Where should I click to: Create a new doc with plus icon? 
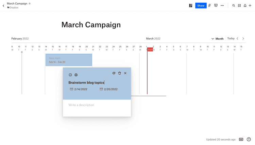coord(250,5)
